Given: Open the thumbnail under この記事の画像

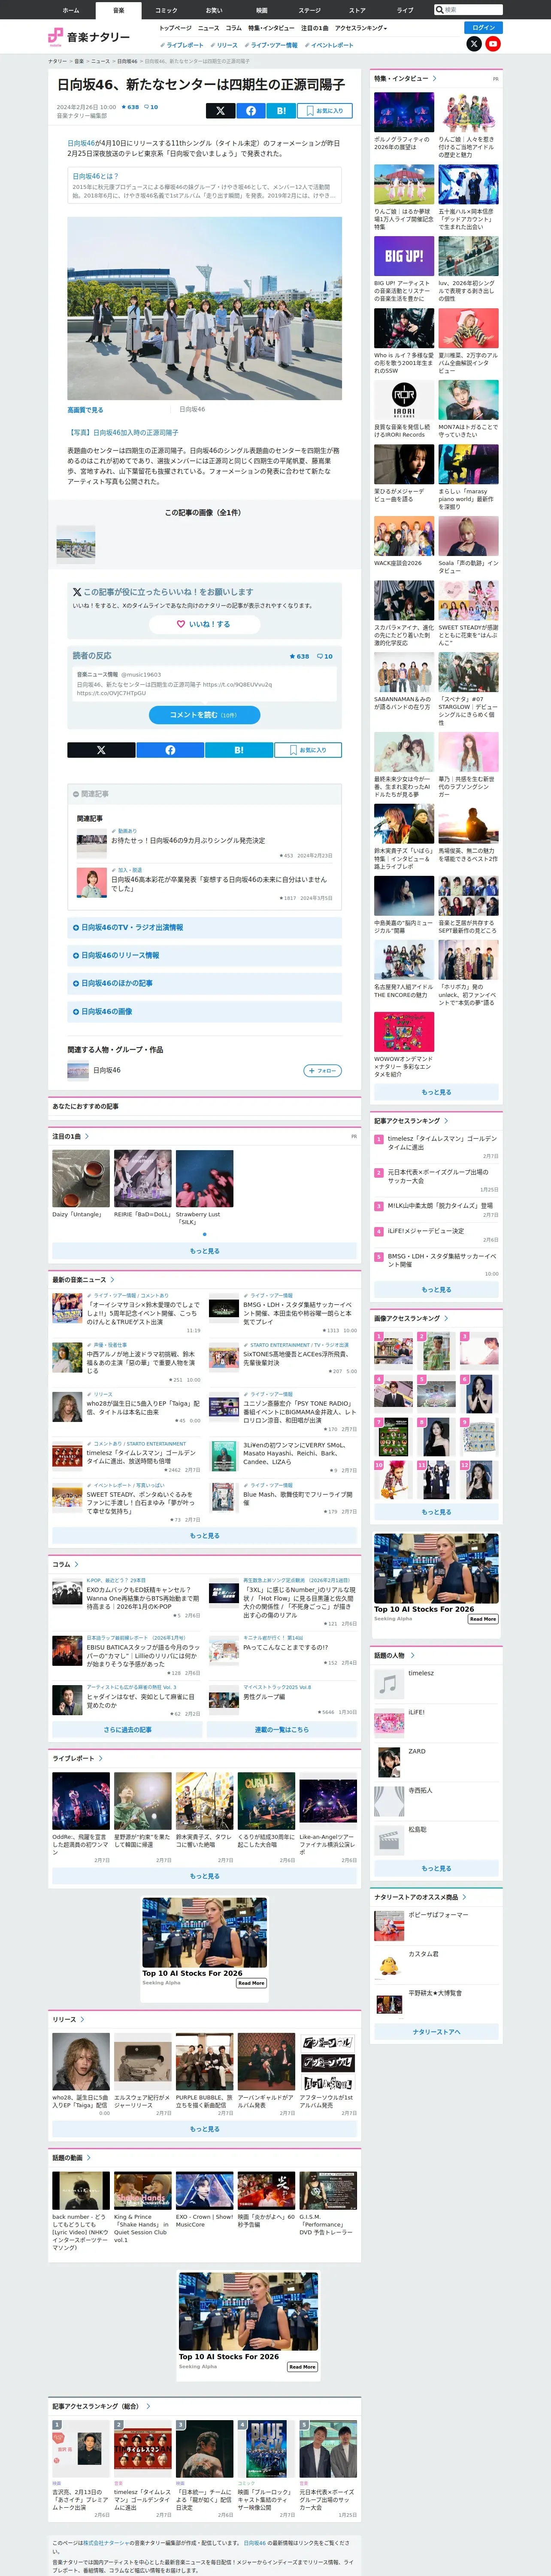Looking at the screenshot, I should click(76, 545).
